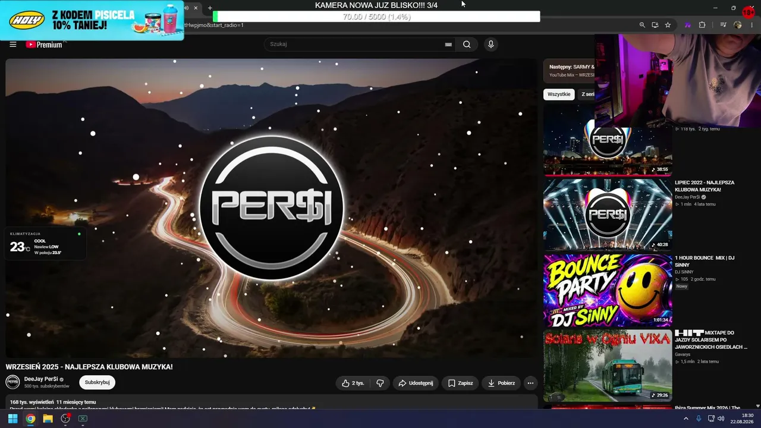Click the DJ SINNY channel name

coord(684,272)
